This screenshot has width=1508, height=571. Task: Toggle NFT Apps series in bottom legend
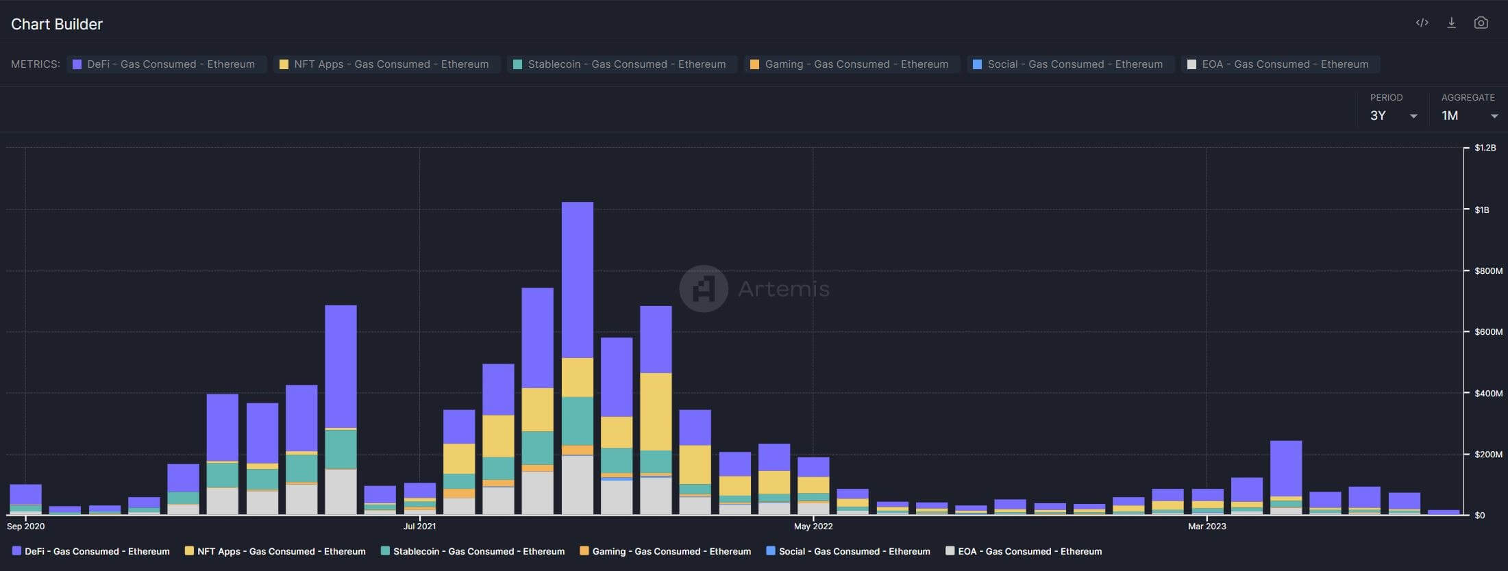275,551
